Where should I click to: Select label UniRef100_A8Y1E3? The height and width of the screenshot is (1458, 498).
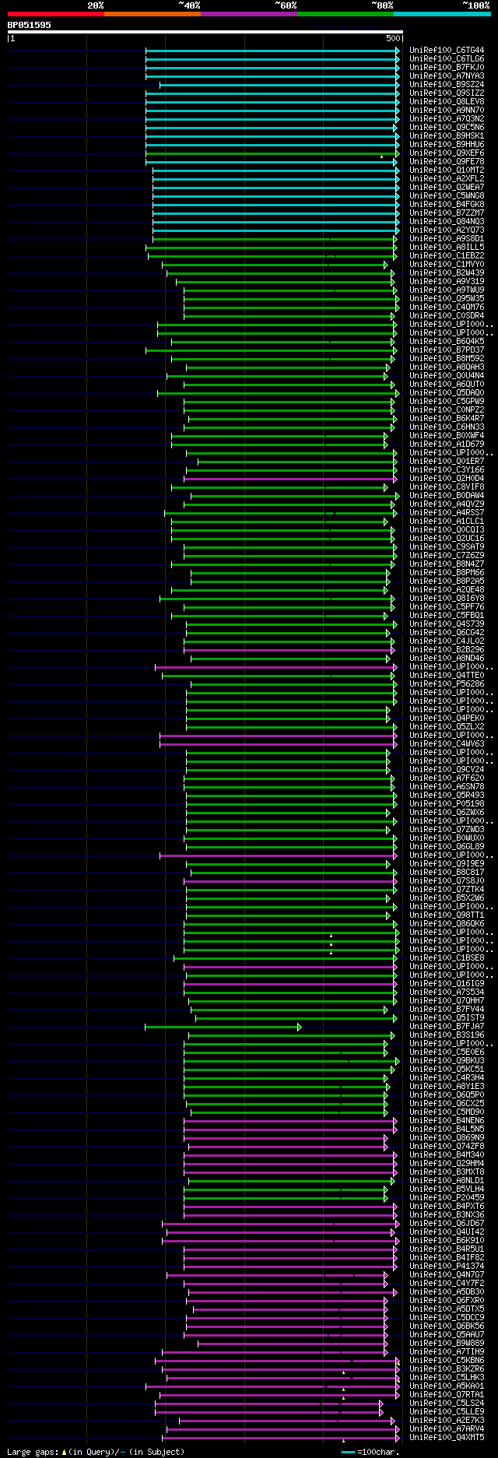[x=447, y=1087]
